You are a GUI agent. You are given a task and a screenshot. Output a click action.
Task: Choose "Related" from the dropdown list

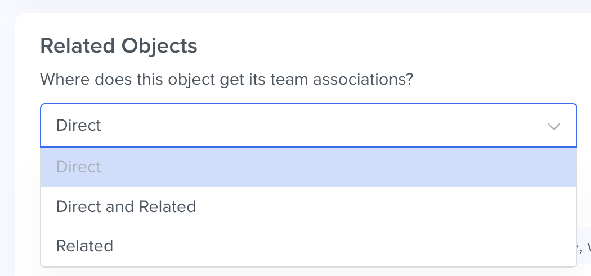[x=84, y=246]
